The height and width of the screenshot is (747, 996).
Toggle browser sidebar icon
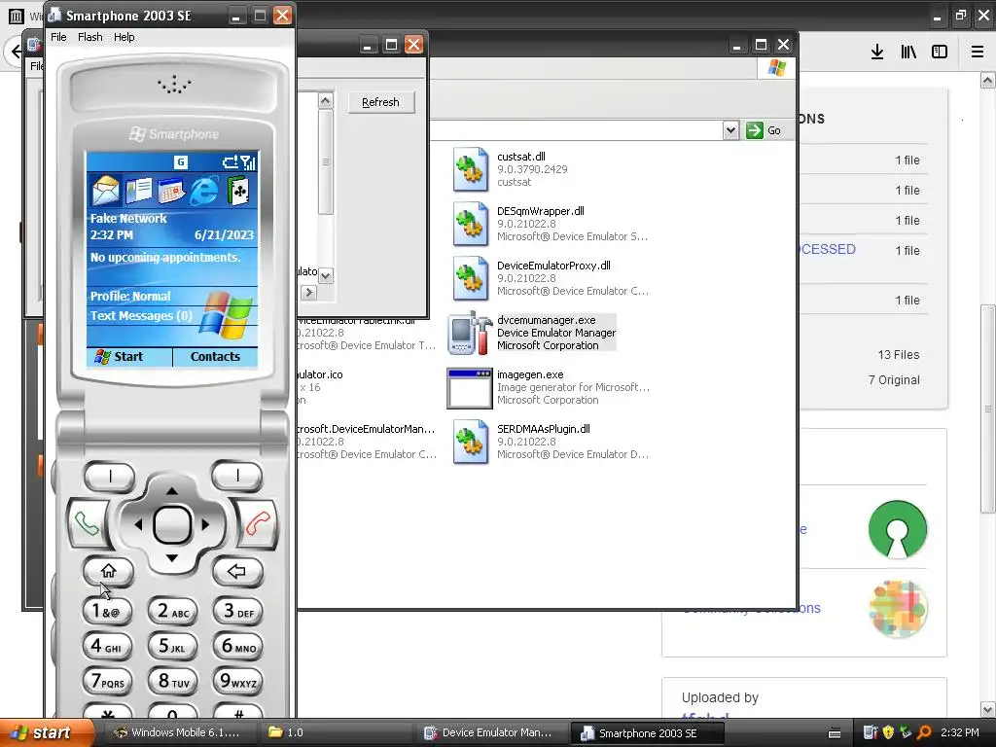[940, 52]
